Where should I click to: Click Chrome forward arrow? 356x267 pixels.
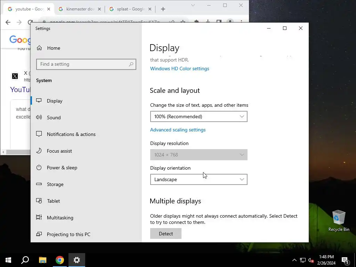click(19, 22)
